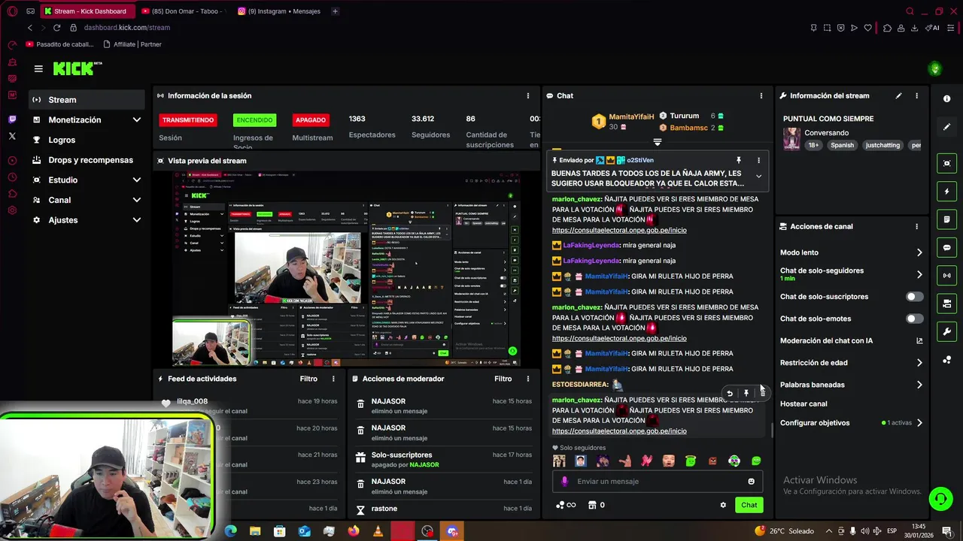Click the chat scrollbar

click(x=772, y=431)
